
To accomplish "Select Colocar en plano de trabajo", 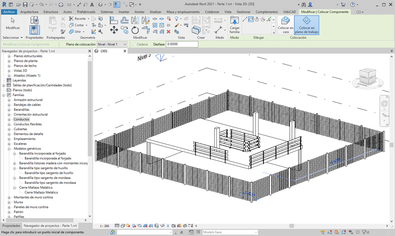I will pos(306,25).
